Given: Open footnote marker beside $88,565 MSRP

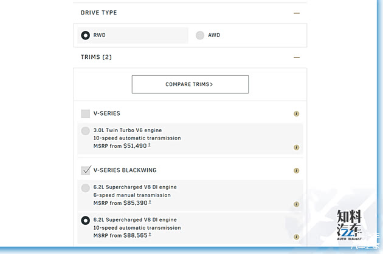Looking at the screenshot, I should [150, 234].
